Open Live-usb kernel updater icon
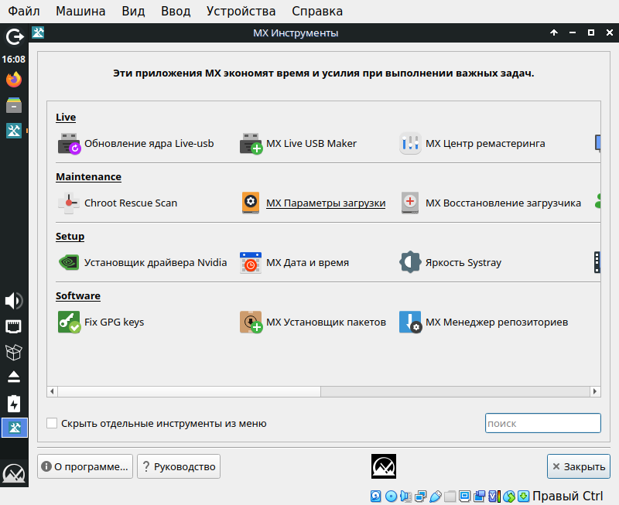Image resolution: width=619 pixels, height=505 pixels. pyautogui.click(x=69, y=144)
